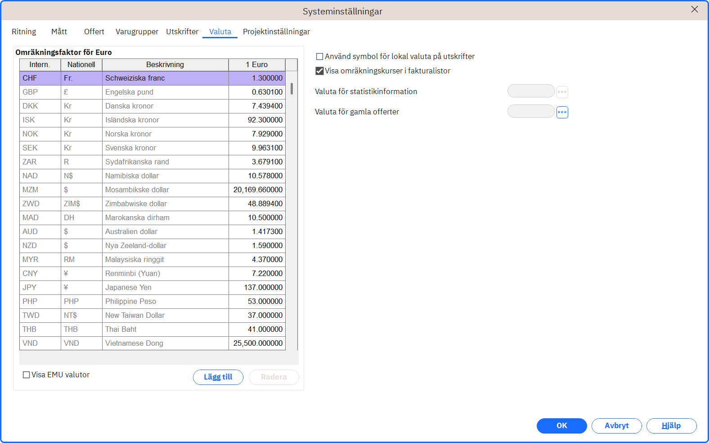
Task: Click the currency table scrollbar thumb
Action: click(x=292, y=89)
